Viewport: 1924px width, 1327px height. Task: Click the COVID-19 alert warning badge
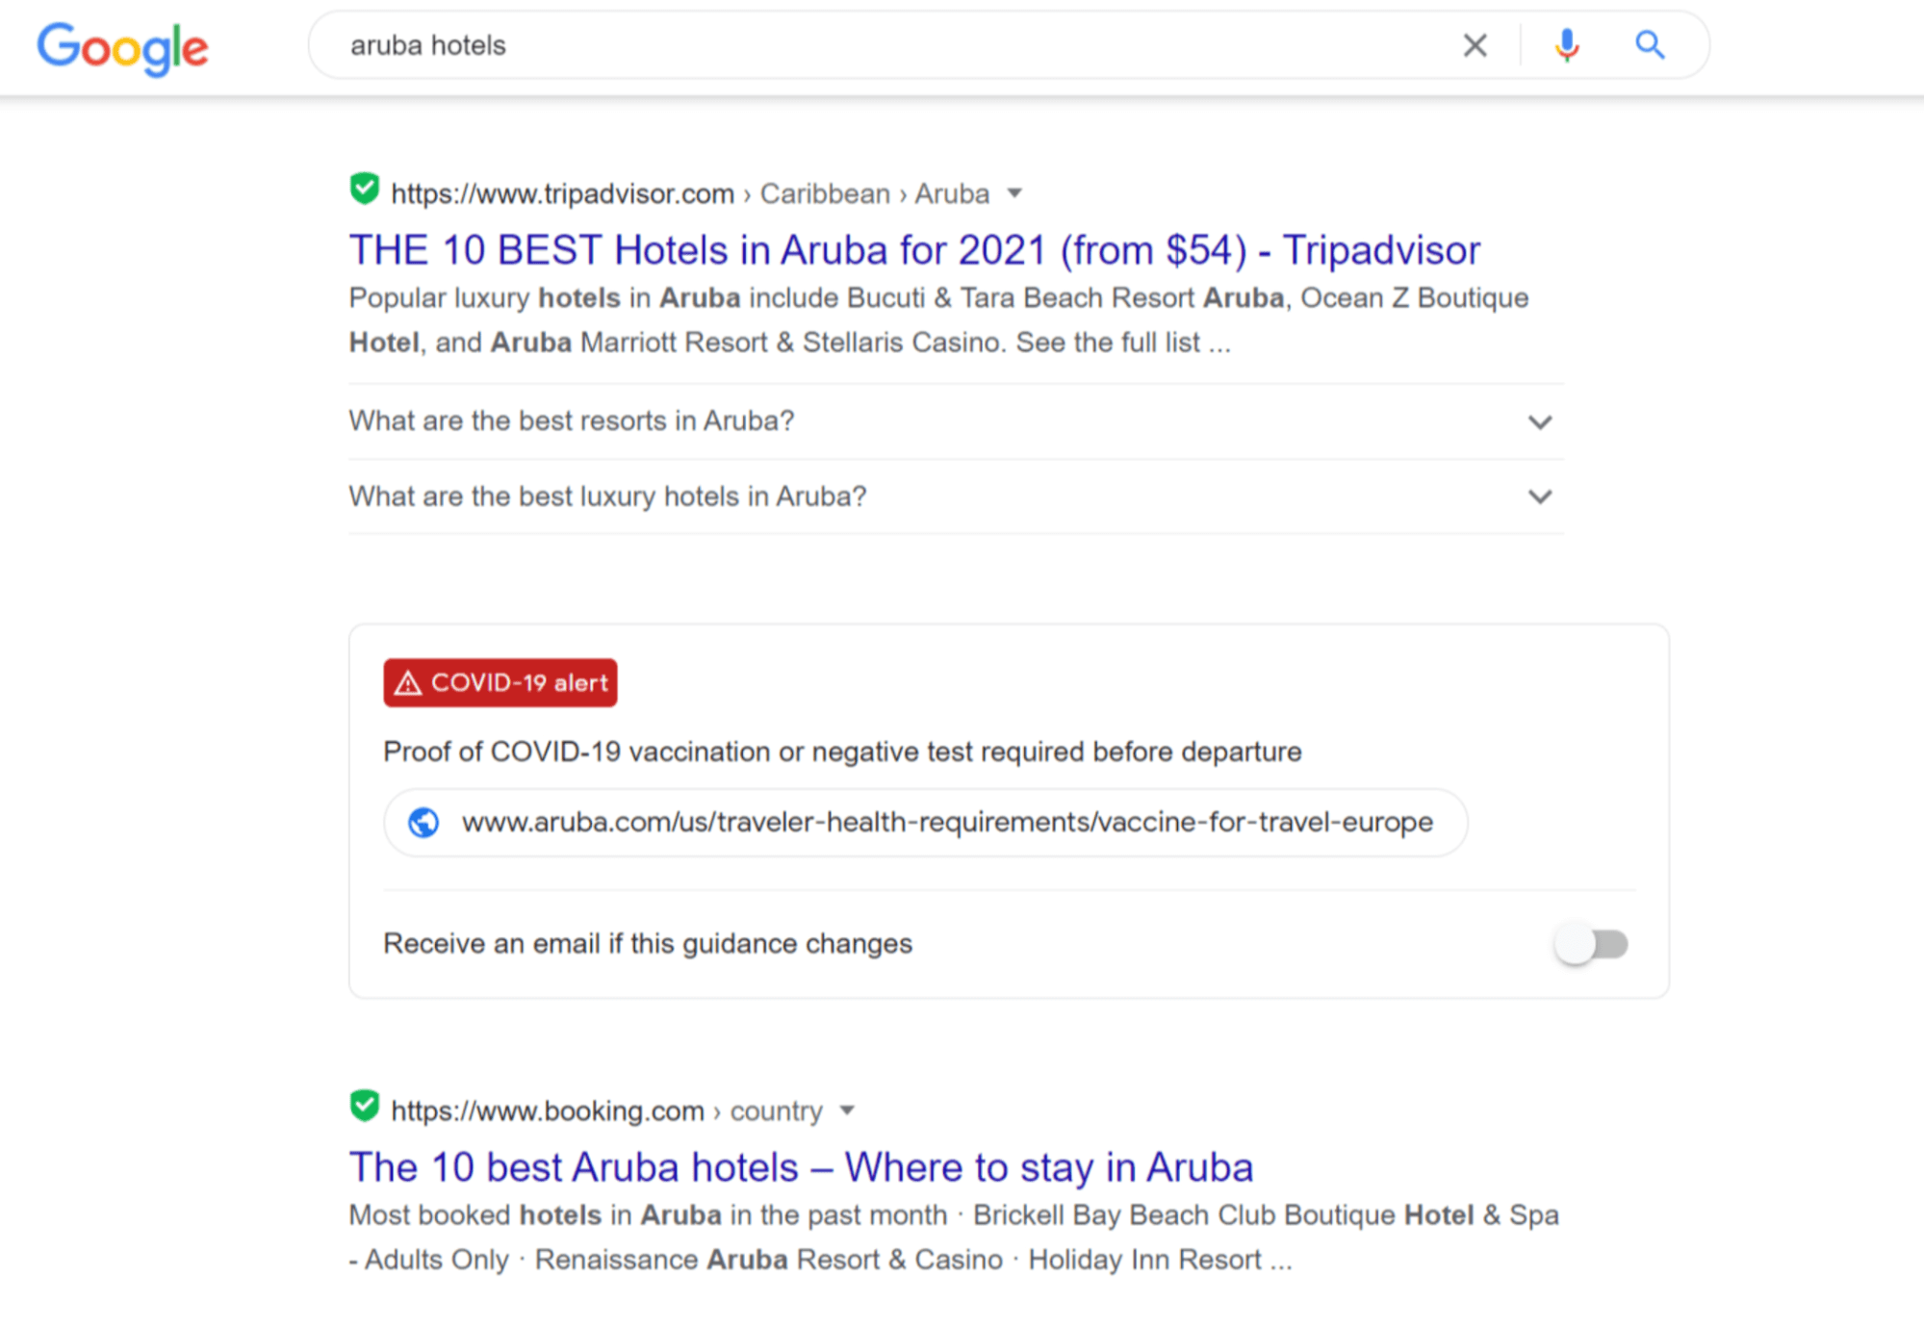pyautogui.click(x=500, y=683)
